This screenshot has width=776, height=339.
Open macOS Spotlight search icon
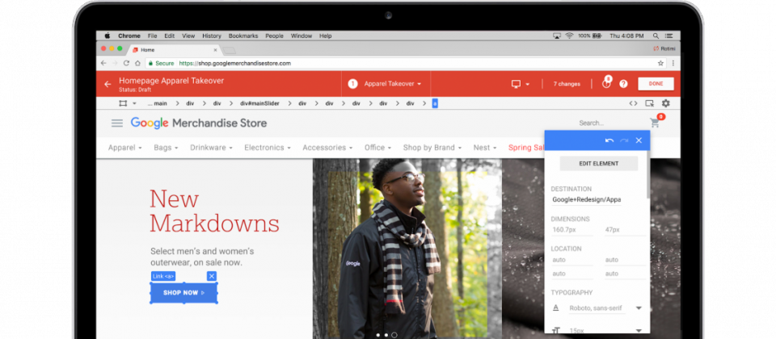pyautogui.click(x=656, y=36)
